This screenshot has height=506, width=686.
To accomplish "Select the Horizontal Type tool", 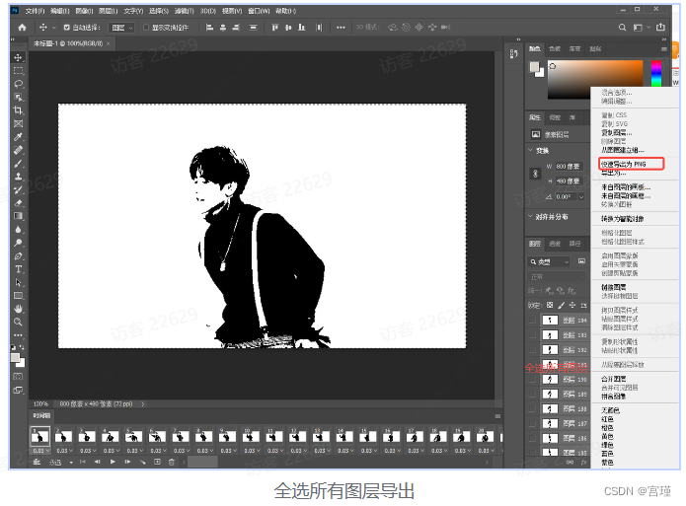I will pyautogui.click(x=18, y=269).
